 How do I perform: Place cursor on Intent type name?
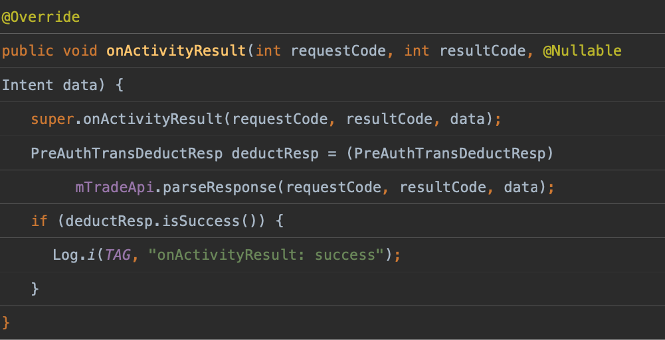[x=28, y=85]
